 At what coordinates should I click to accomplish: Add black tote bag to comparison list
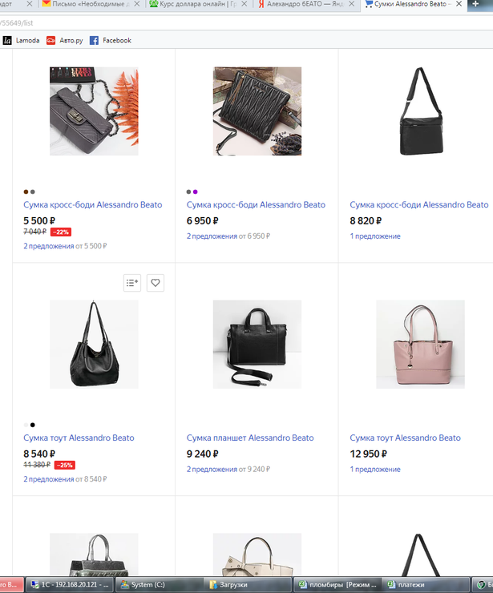[132, 282]
